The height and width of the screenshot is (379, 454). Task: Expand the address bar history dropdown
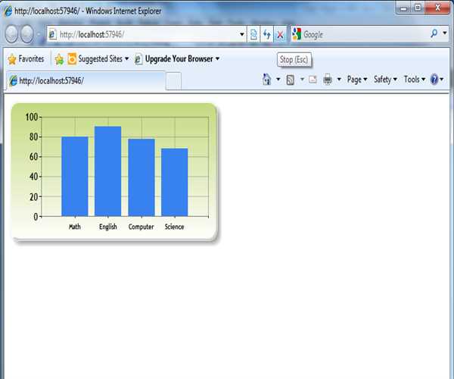242,35
